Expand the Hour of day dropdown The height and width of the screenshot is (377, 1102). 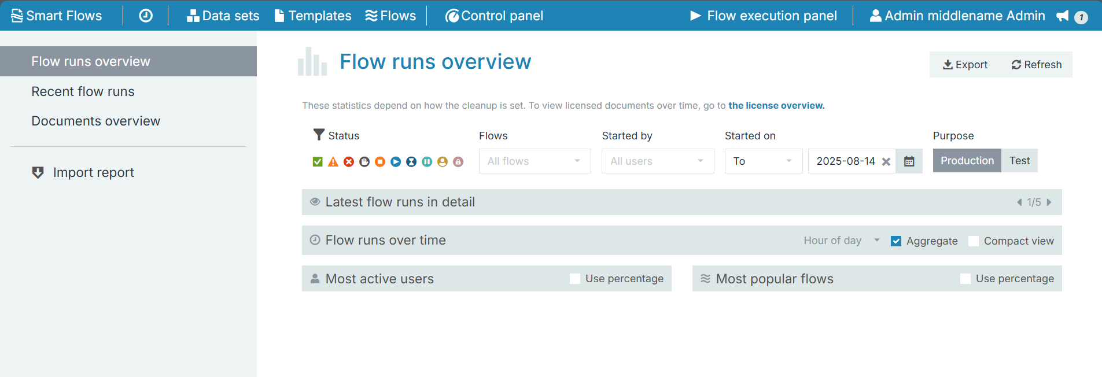[841, 241]
